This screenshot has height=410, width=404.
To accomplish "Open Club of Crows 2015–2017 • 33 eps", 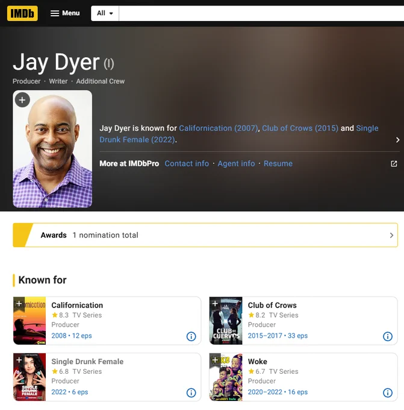I will 278,335.
